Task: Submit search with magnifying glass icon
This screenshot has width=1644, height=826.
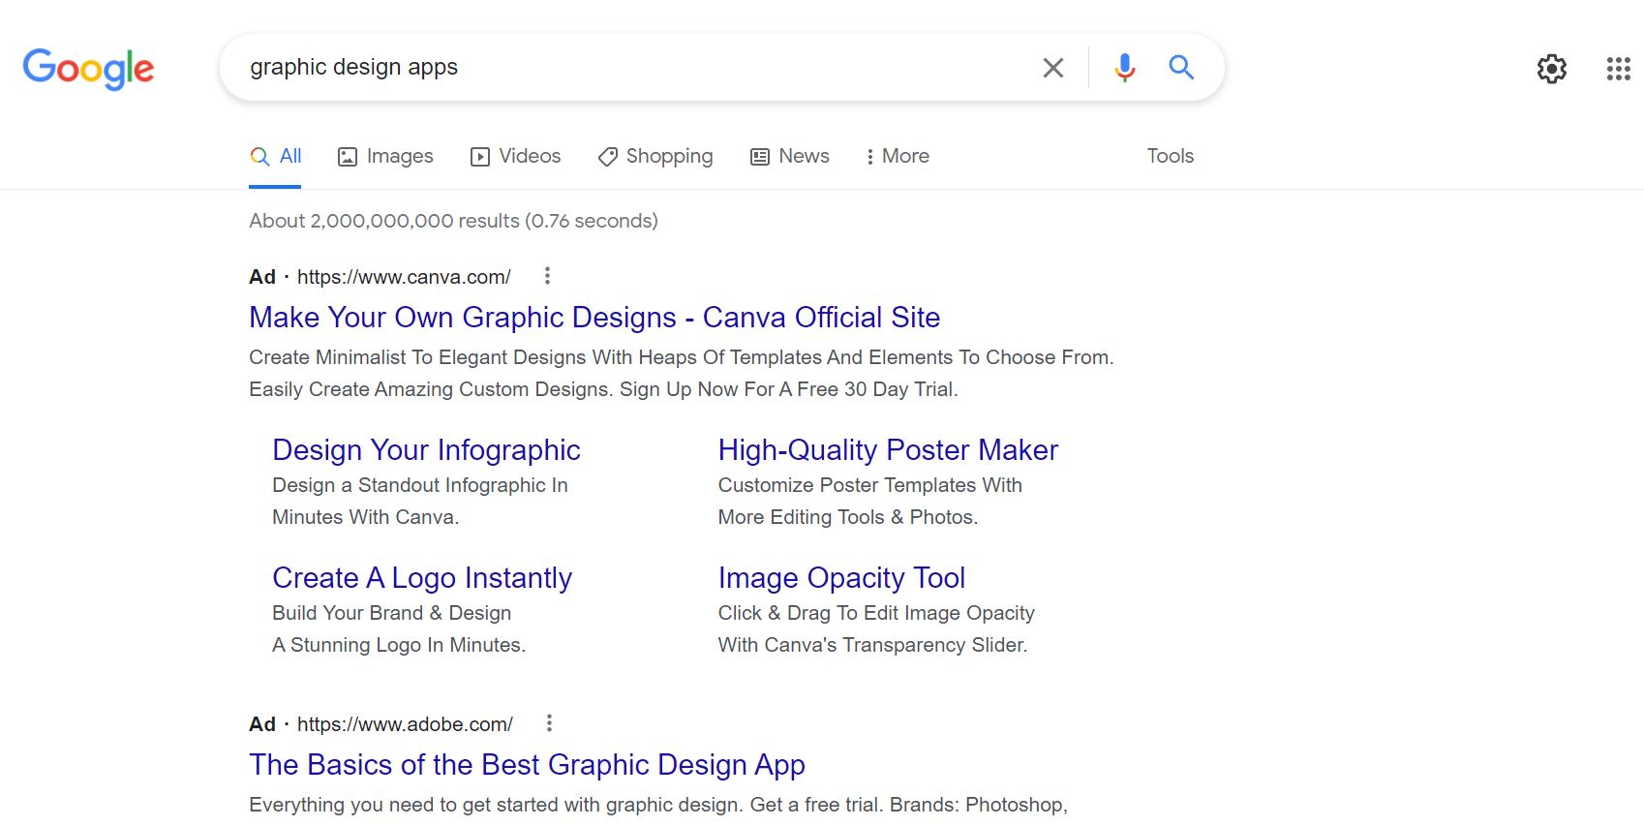Action: (1180, 68)
